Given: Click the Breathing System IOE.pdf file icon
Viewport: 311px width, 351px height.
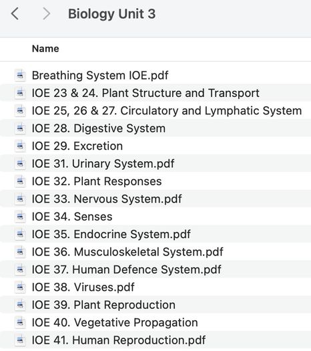Looking at the screenshot, I should tap(20, 75).
